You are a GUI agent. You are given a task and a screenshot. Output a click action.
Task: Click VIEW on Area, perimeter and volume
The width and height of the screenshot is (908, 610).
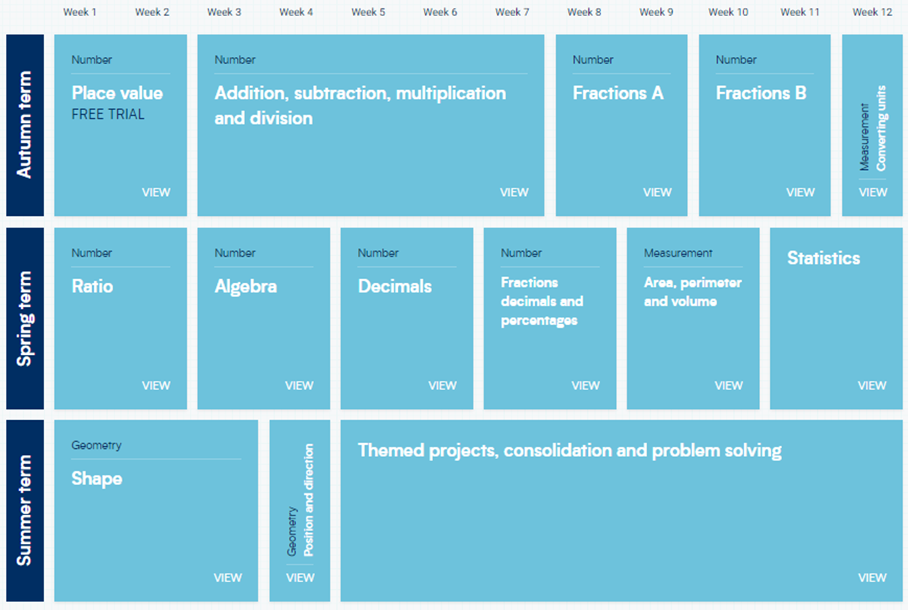728,386
